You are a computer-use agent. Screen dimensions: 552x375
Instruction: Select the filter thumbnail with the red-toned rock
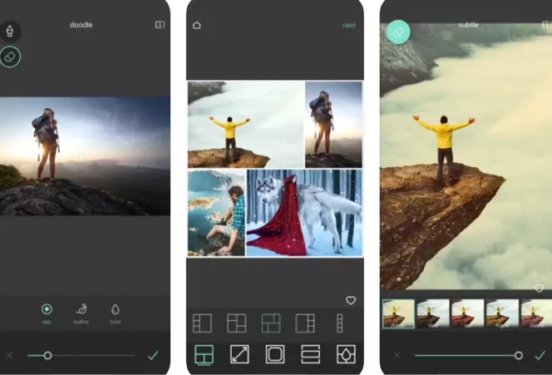coord(467,313)
